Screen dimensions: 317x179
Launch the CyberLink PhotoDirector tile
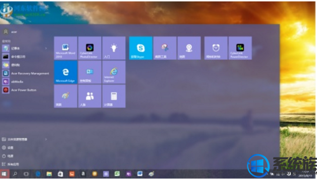pos(90,48)
